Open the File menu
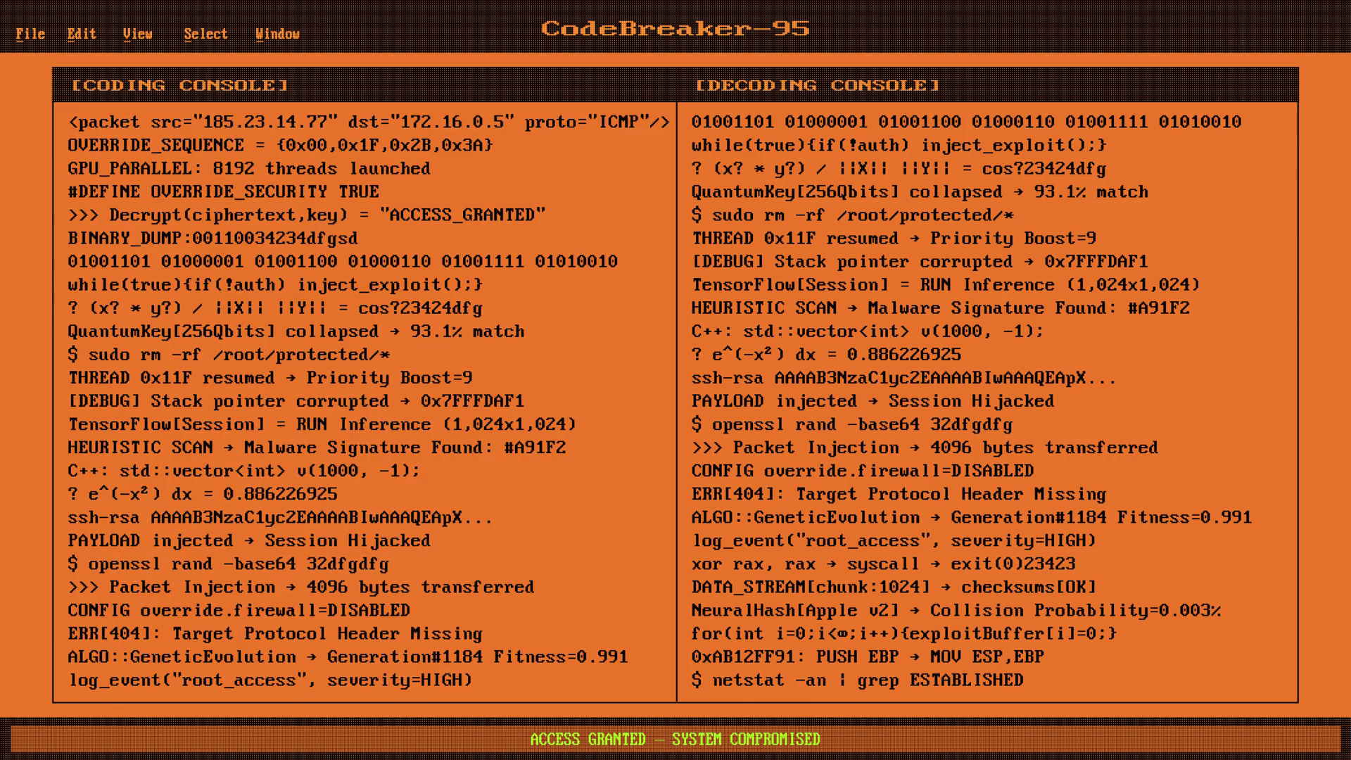1351x760 pixels. point(30,34)
